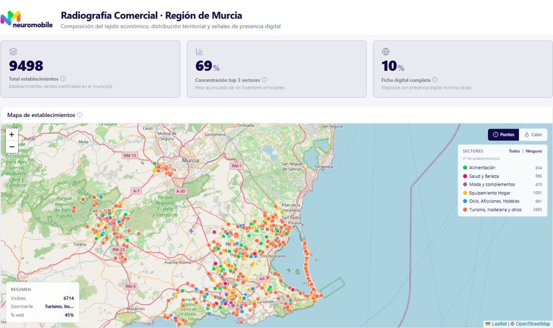Open the OpenStreetMap attribution link

(533, 324)
